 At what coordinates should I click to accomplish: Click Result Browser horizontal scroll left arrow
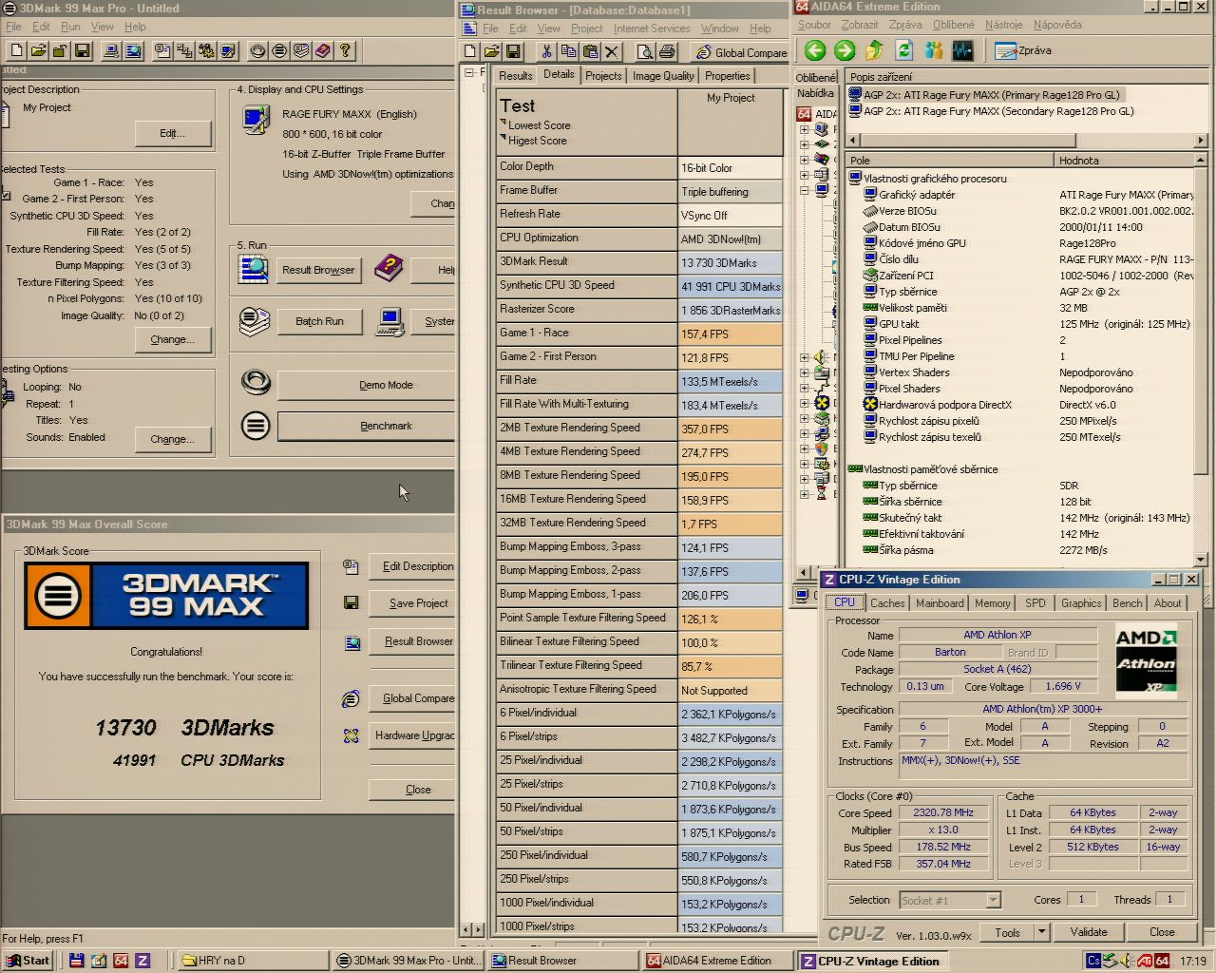click(465, 929)
